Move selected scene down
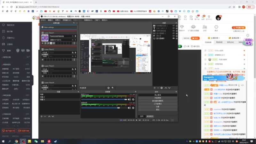Screen dimensions: 256x144 [x=53, y=116]
